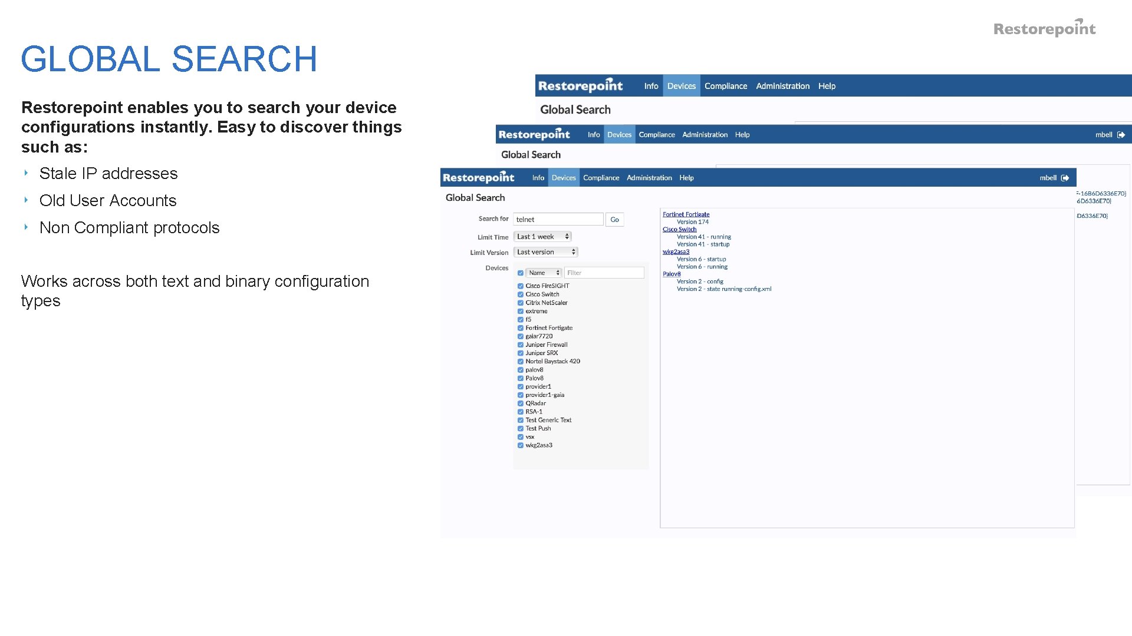1132x636 pixels.
Task: Open Compliance menu in front window
Action: coord(601,178)
